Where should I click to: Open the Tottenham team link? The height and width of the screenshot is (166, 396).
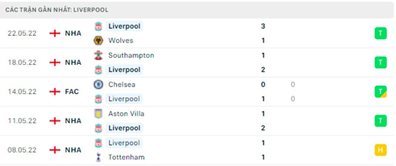(126, 157)
